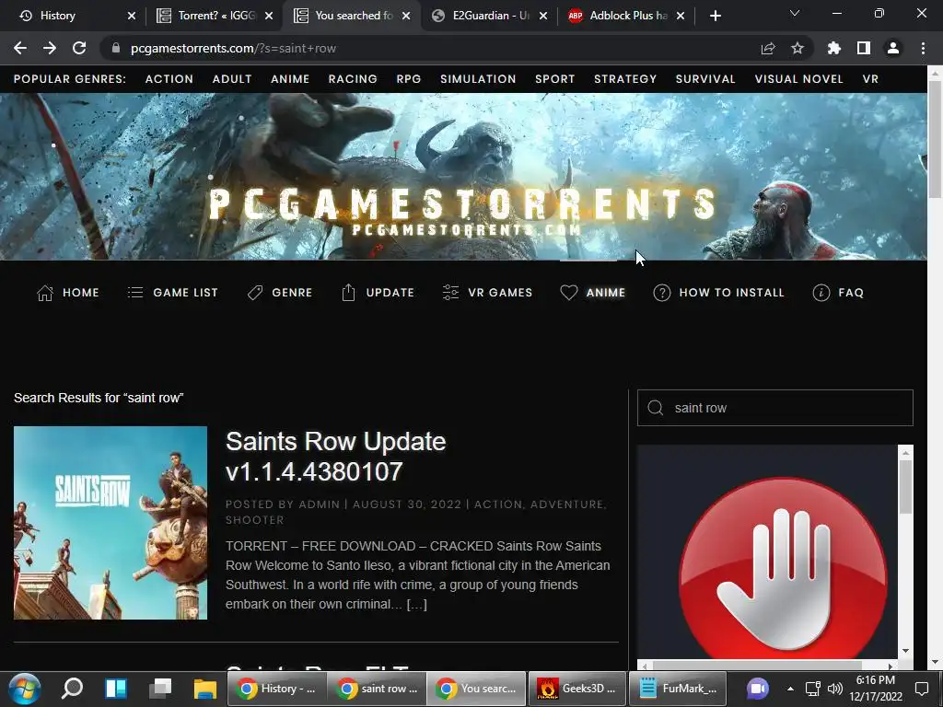Screen dimensions: 943x707
Task: Open the ADVENTURE category link
Action: [x=567, y=504]
